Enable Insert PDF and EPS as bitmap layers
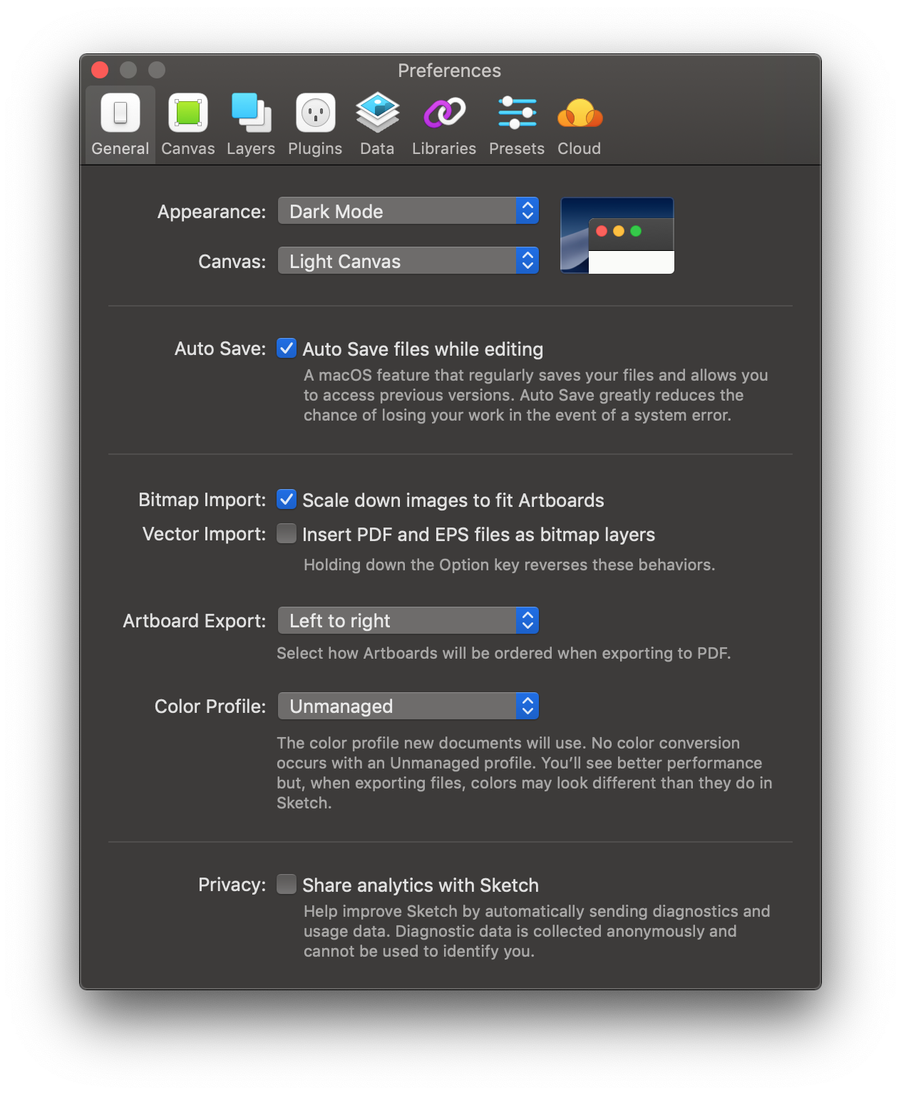This screenshot has width=901, height=1095. [287, 533]
